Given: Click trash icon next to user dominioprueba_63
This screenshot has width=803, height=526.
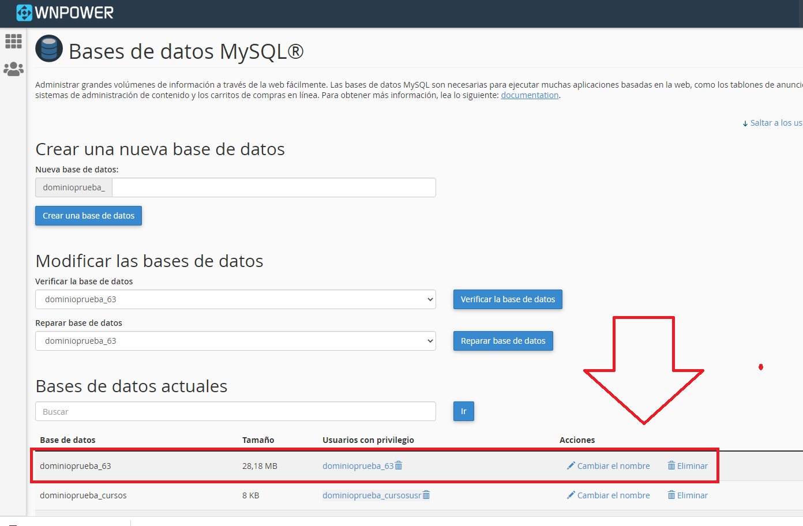Looking at the screenshot, I should [x=399, y=465].
